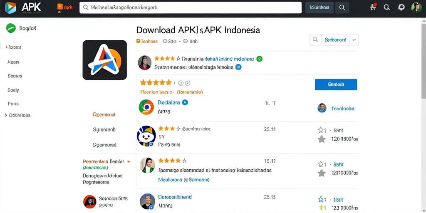Click the man avatar beside 'Darsoentbliand'
This screenshot has width=426, height=213.
pos(147,201)
